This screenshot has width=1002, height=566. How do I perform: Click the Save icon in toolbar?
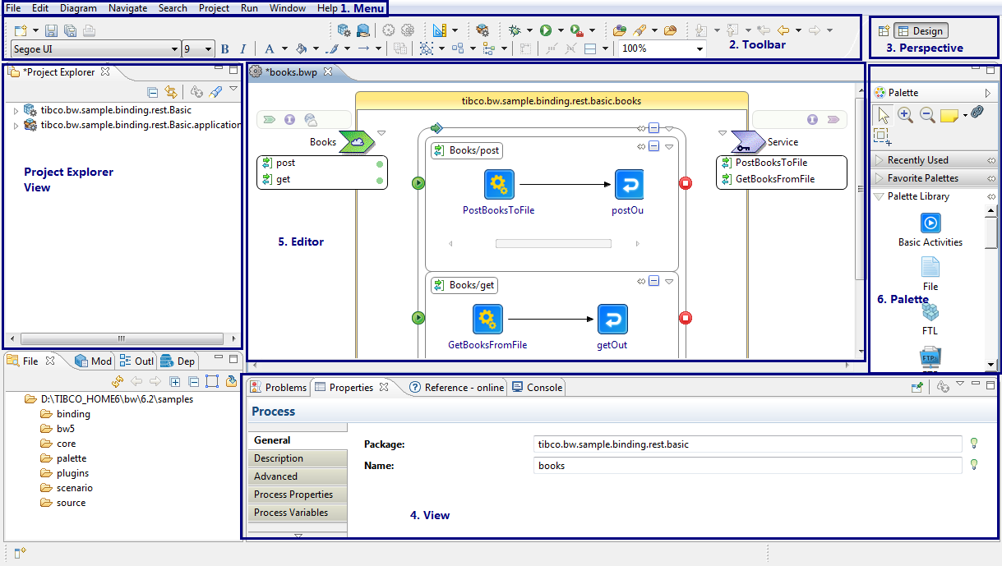pyautogui.click(x=52, y=30)
